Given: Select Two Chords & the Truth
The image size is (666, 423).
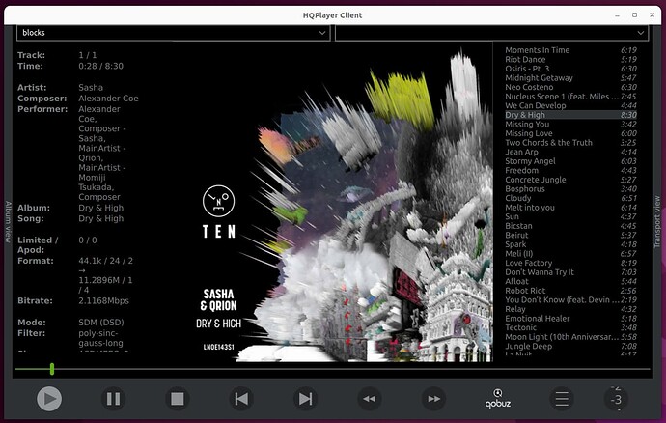Looking at the screenshot, I should click(x=570, y=143).
